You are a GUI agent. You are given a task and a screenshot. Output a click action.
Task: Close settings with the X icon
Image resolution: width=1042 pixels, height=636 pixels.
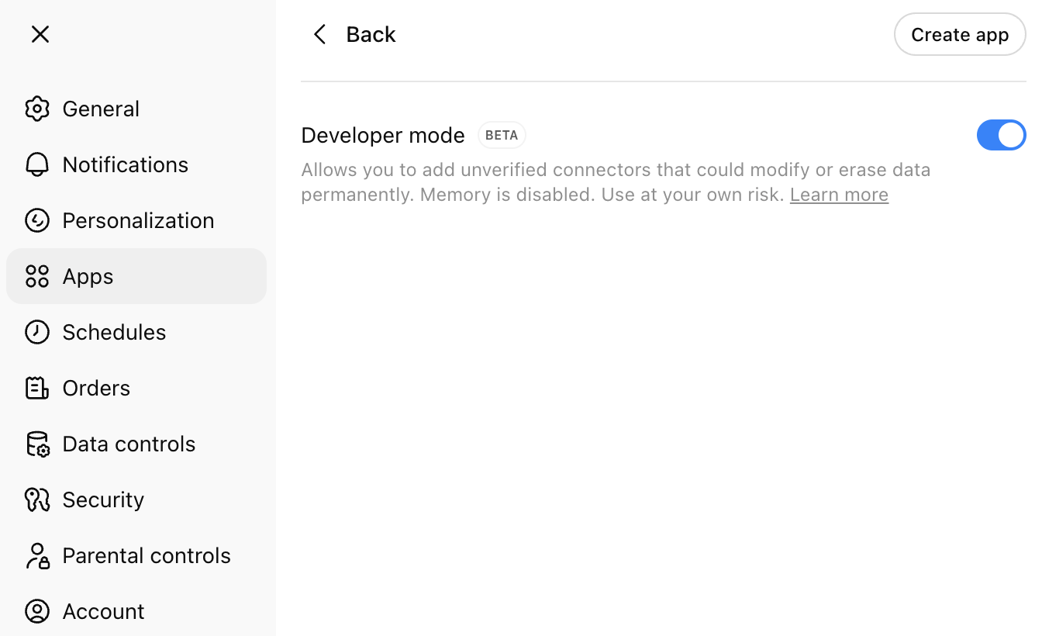pos(40,34)
